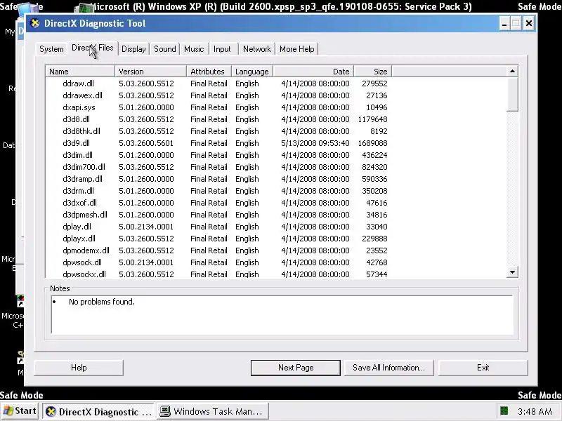The width and height of the screenshot is (562, 421).
Task: Open the Start menu
Action: (20, 411)
